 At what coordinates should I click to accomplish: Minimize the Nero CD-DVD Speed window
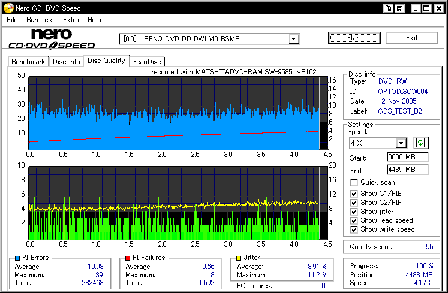tap(415, 8)
